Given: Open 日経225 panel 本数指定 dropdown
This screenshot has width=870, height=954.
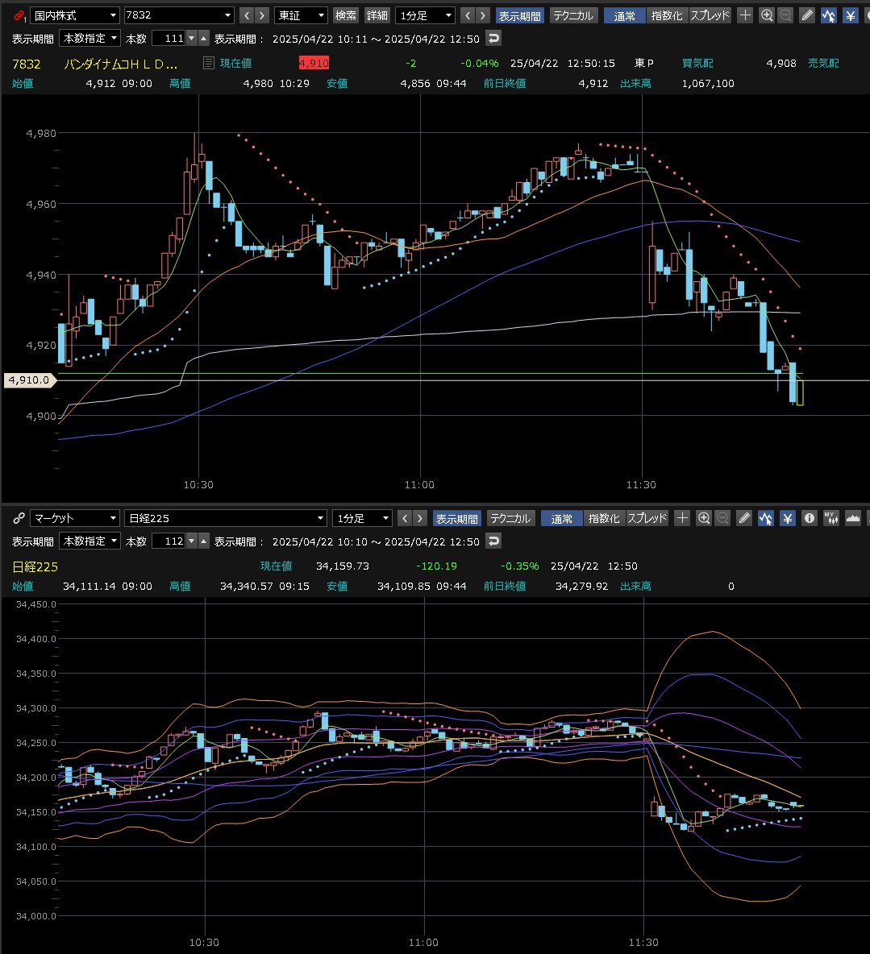Looking at the screenshot, I should (89, 541).
